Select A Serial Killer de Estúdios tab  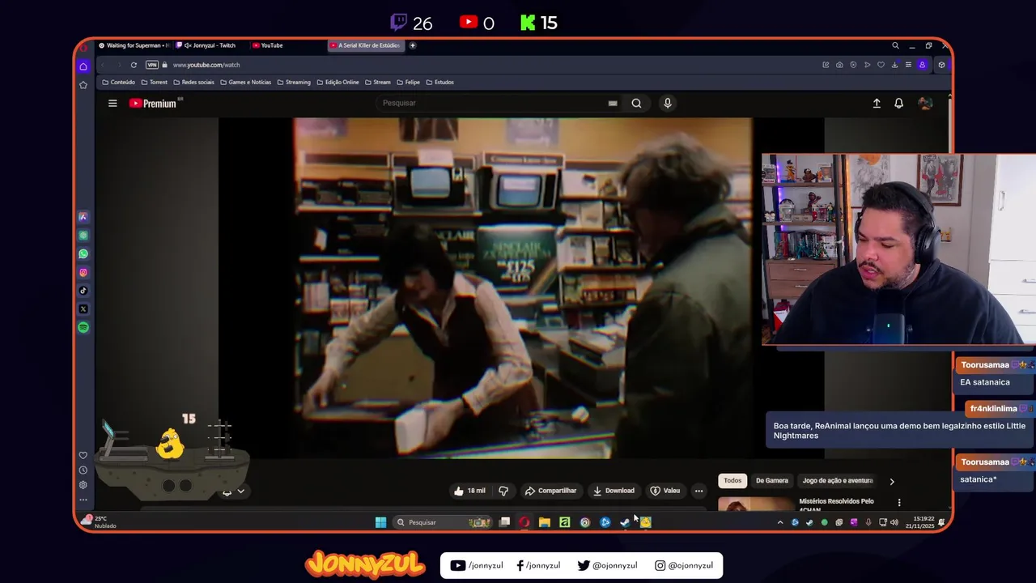click(364, 45)
